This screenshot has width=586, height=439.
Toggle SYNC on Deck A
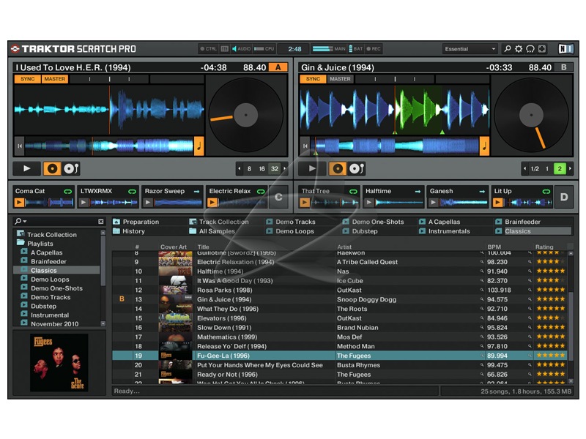click(x=27, y=79)
